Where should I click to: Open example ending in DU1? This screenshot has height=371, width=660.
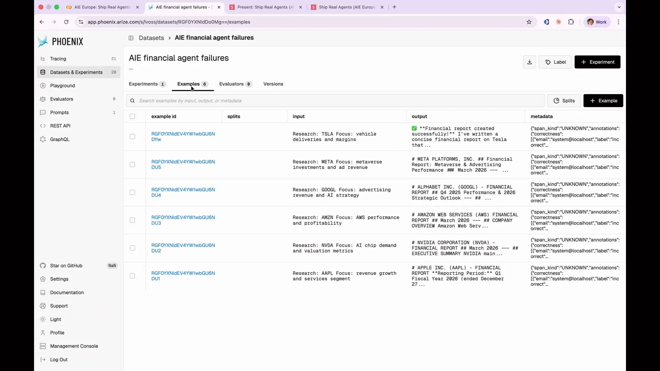[183, 276]
